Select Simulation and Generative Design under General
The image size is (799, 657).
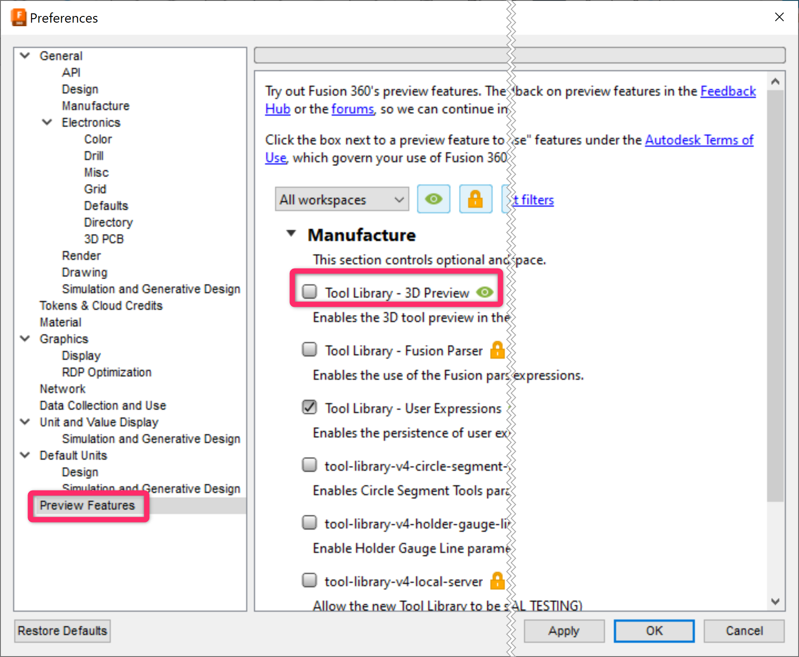(x=151, y=289)
